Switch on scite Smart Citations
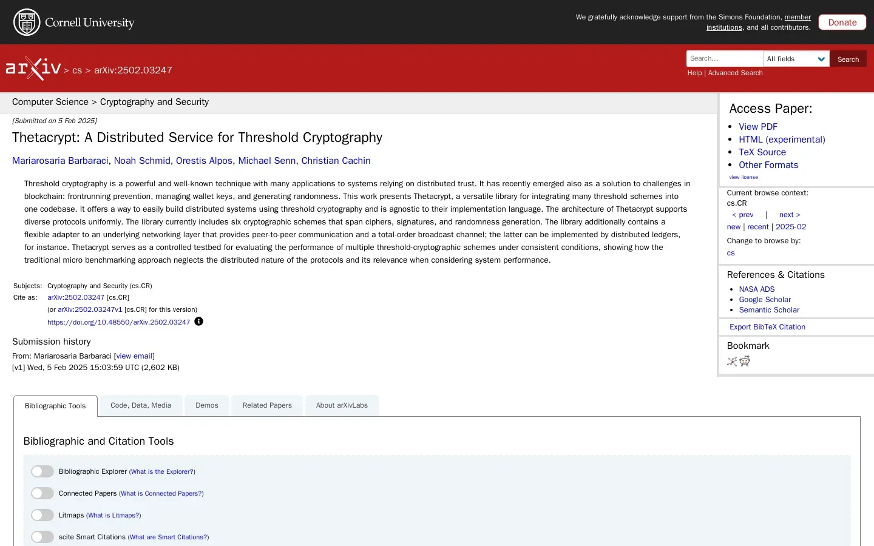 tap(42, 537)
